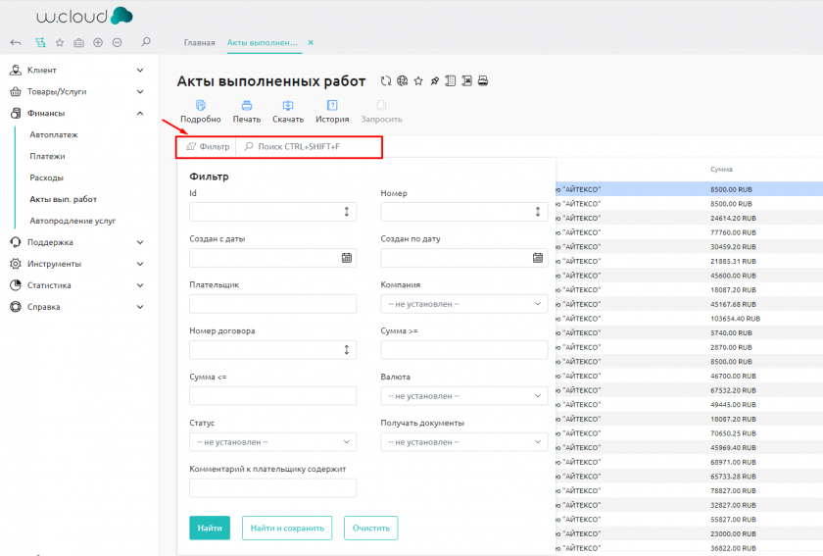Select Платежи in the Финансы menu
This screenshot has height=556, width=823.
(x=48, y=156)
